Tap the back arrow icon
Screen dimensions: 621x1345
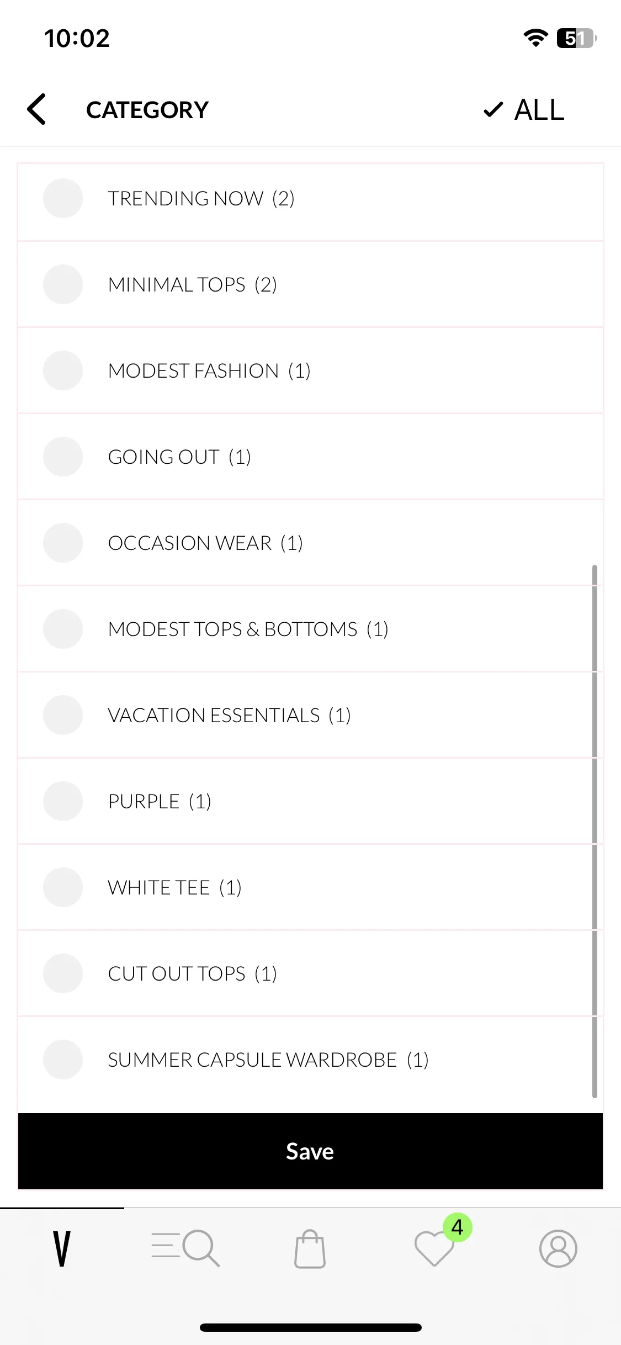[x=36, y=109]
